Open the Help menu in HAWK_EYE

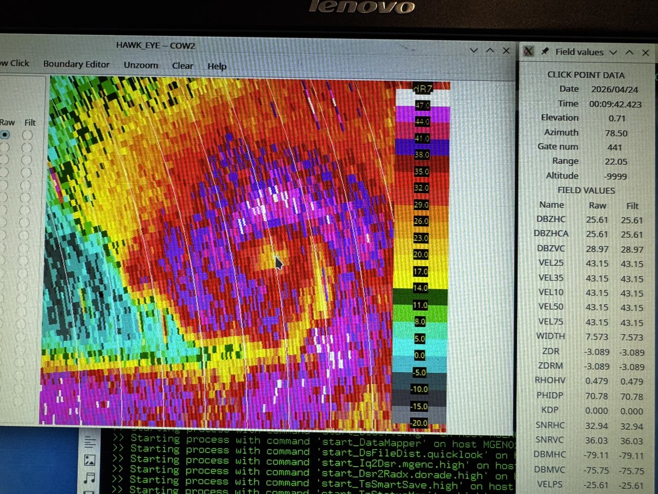[217, 66]
